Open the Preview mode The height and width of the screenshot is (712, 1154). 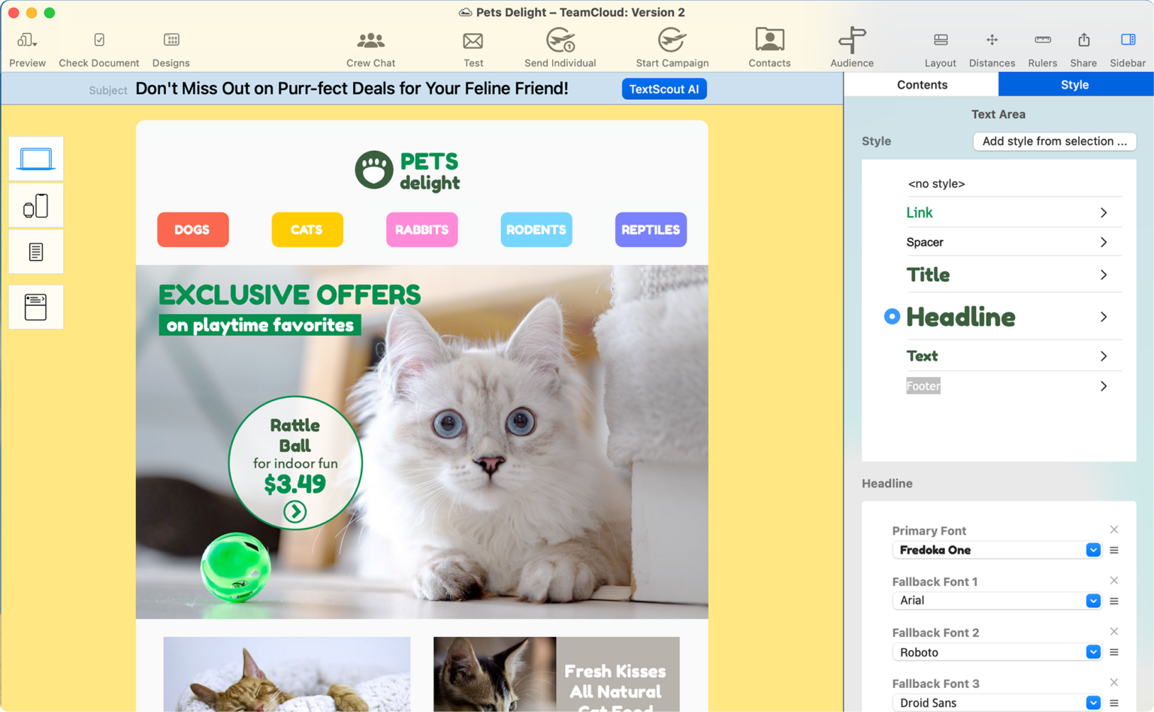(x=26, y=47)
